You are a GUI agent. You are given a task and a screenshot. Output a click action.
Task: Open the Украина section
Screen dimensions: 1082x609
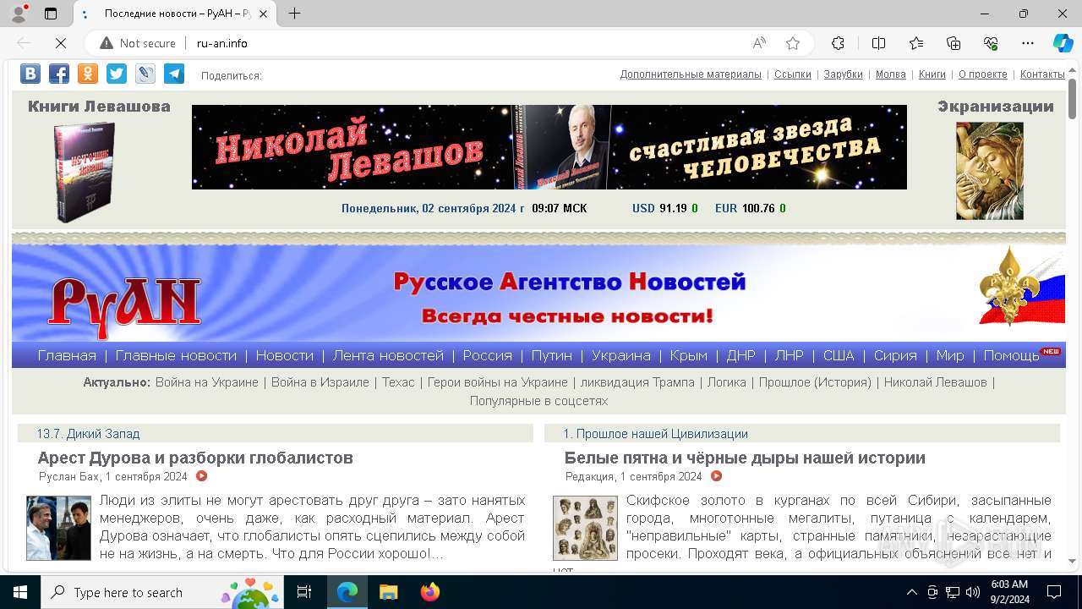click(621, 355)
